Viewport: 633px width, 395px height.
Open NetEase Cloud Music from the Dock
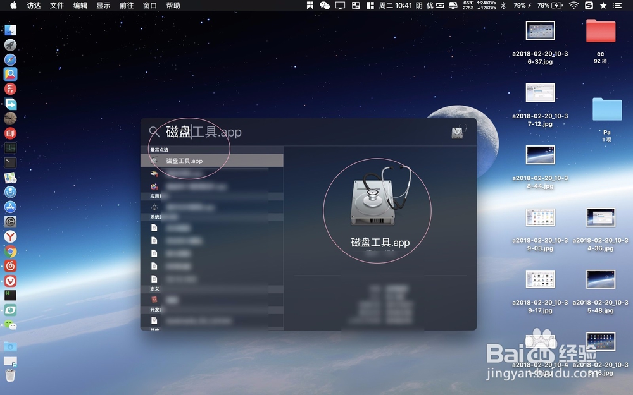[10, 264]
